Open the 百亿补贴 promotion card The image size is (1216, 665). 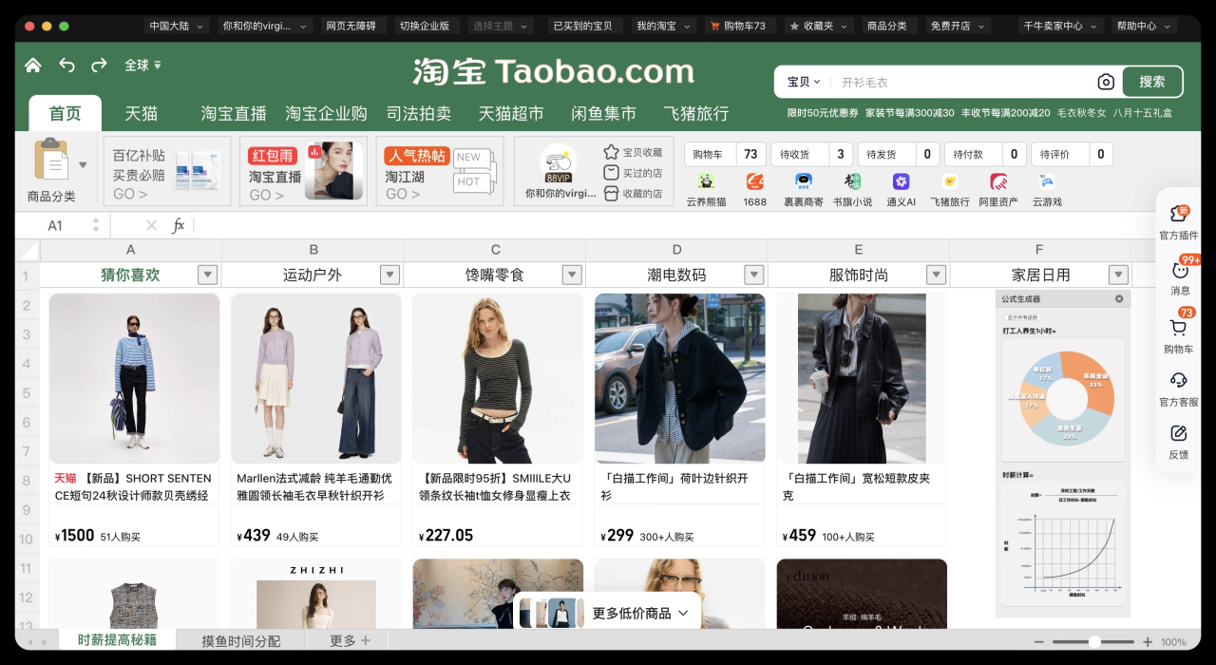(x=166, y=171)
